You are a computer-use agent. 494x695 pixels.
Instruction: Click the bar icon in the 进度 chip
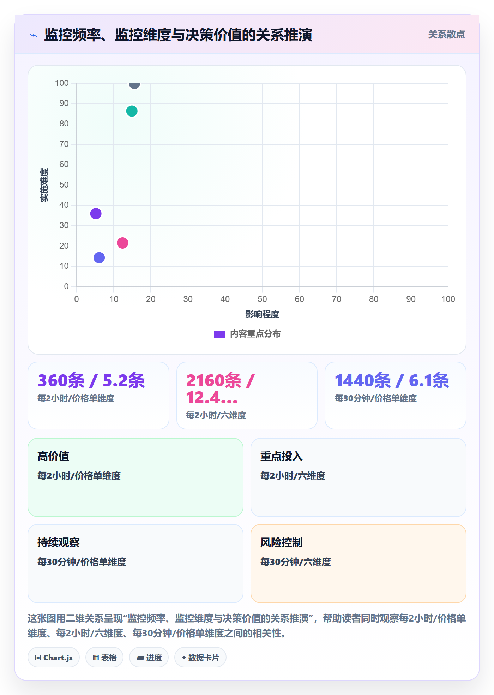click(140, 658)
